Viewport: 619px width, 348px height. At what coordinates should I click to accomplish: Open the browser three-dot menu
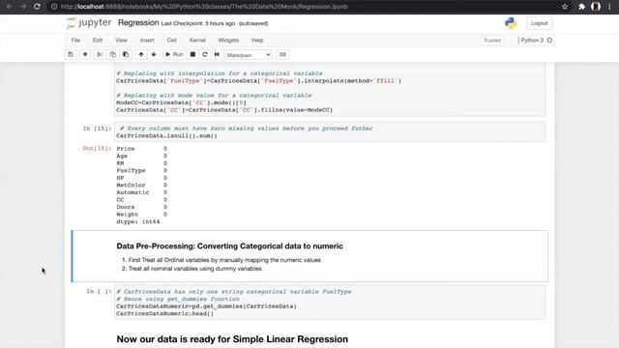pyautogui.click(x=610, y=7)
